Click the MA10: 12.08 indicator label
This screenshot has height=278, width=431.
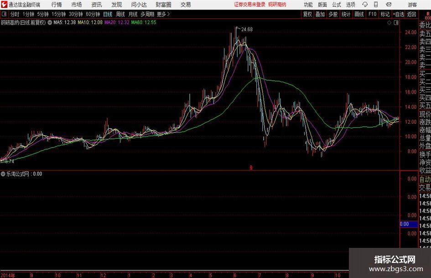90,22
